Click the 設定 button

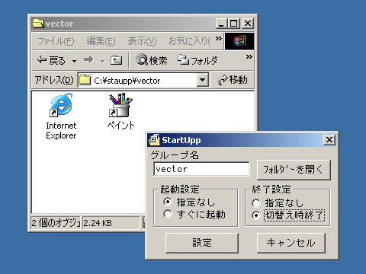pyautogui.click(x=202, y=243)
